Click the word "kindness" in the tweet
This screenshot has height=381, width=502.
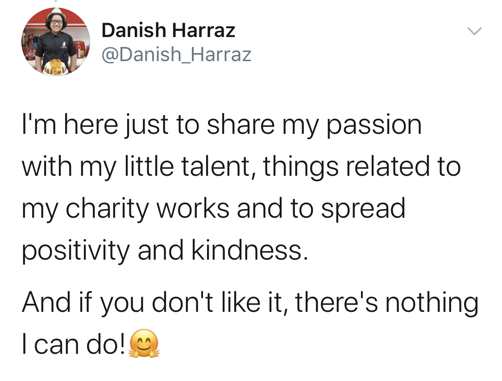(249, 251)
